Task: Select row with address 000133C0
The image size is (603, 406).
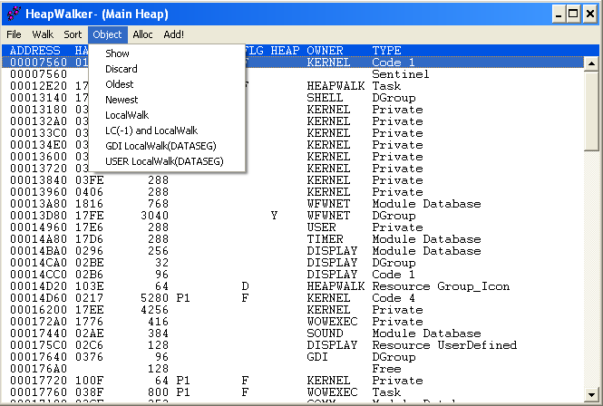Action: point(293,133)
